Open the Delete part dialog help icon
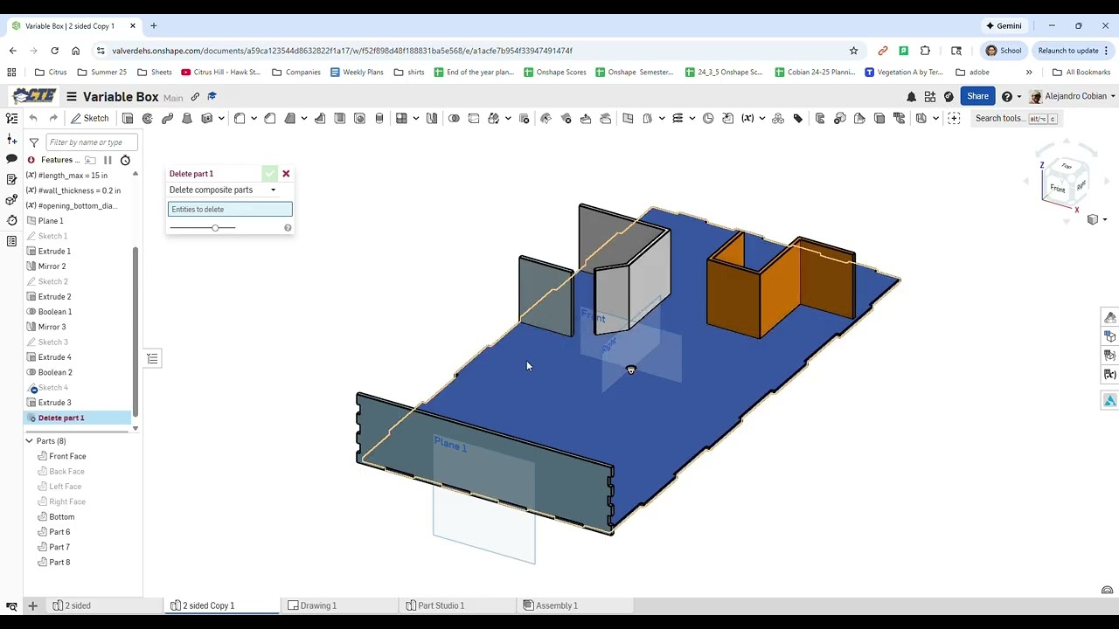The image size is (1119, 629). click(x=288, y=228)
